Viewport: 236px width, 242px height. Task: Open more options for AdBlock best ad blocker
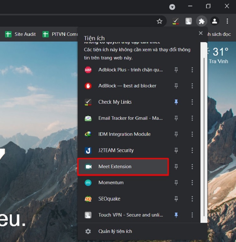pos(192,86)
